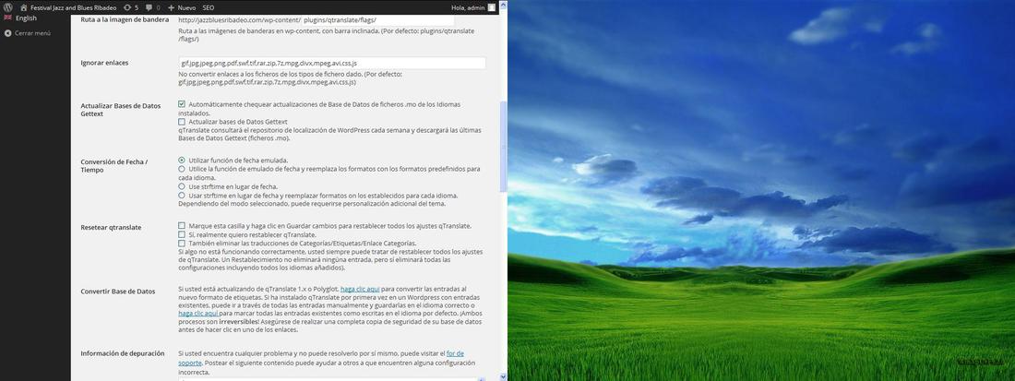
Task: Select emulated date with predefined formats radio
Action: (182, 169)
